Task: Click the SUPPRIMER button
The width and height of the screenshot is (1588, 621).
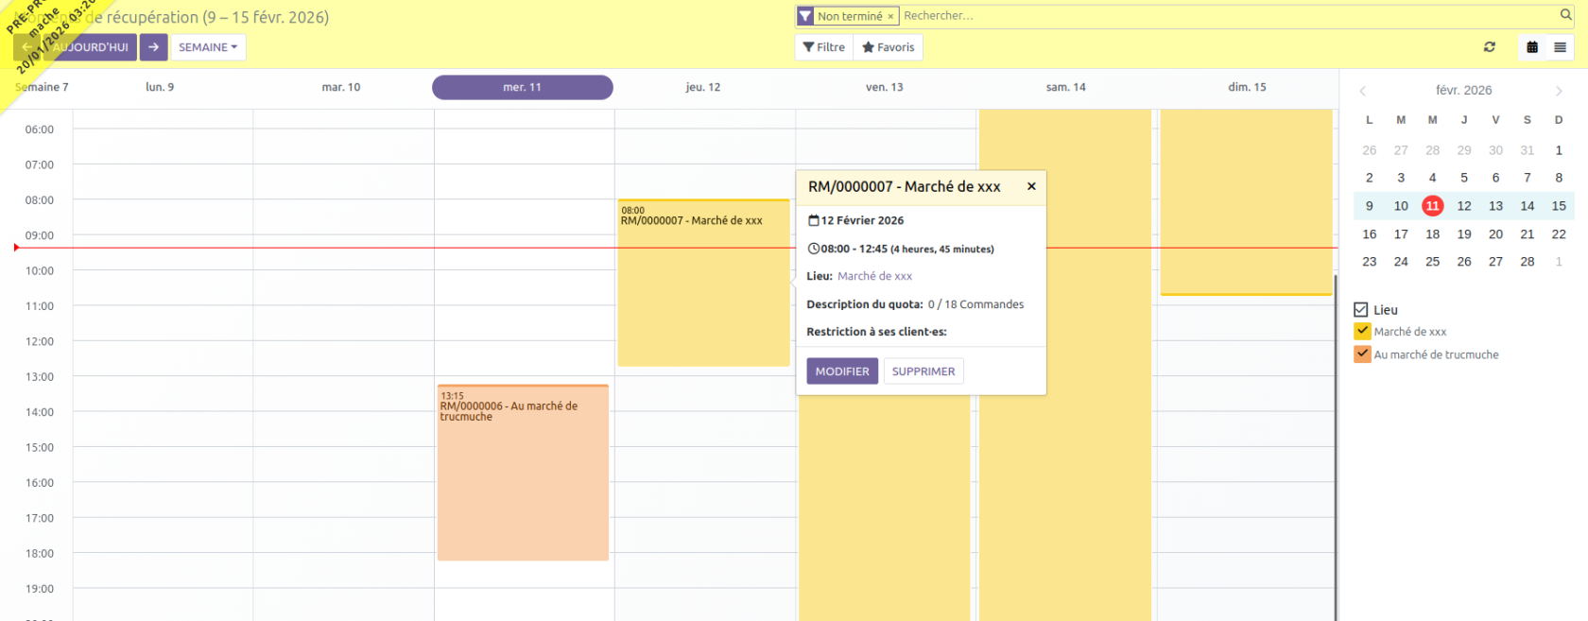Action: 923,371
